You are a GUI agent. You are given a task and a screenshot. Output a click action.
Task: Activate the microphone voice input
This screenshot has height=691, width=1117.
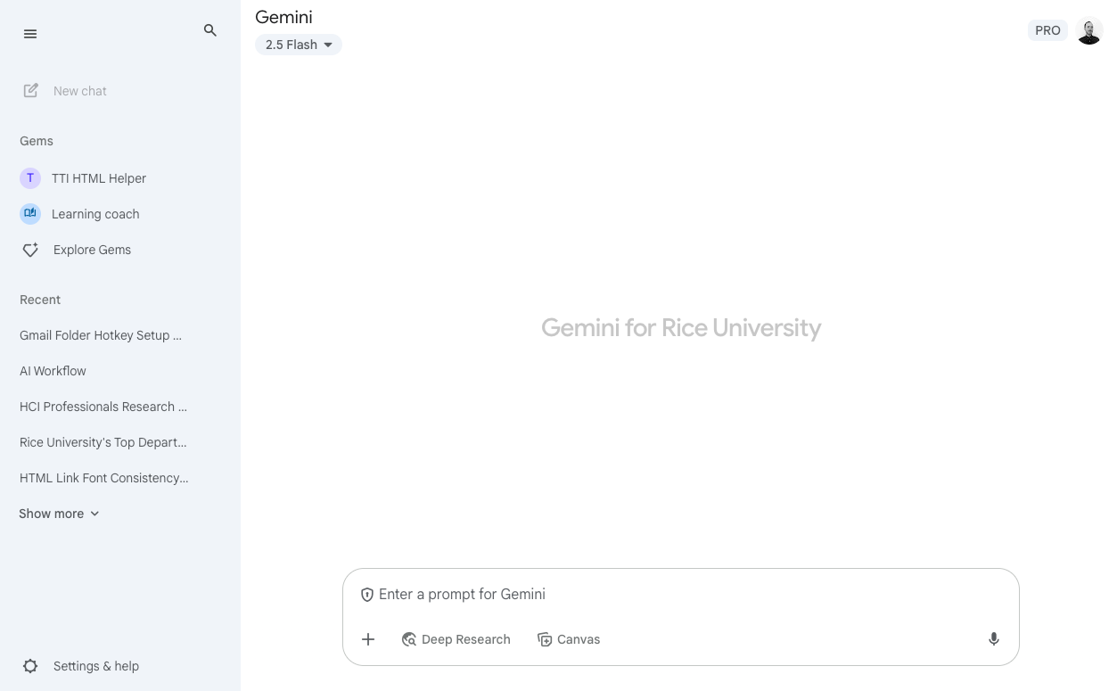[x=994, y=639]
